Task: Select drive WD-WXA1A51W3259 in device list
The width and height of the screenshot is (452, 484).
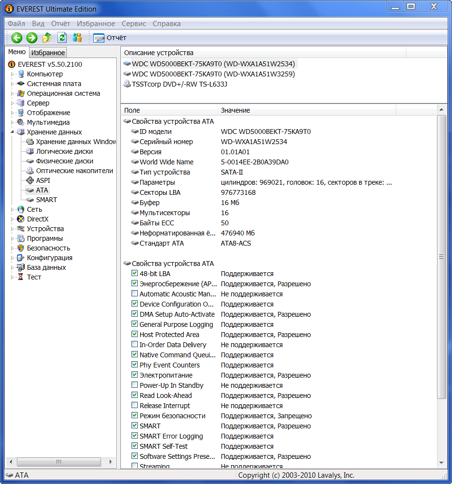Action: point(213,74)
